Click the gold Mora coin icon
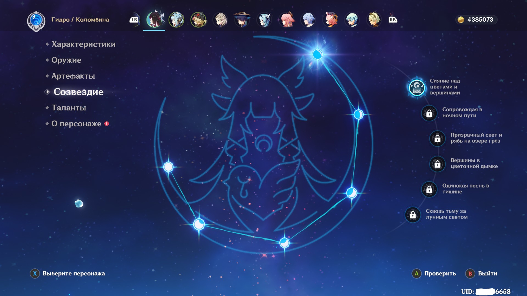Viewport: 527px width, 296px height. tap(461, 20)
